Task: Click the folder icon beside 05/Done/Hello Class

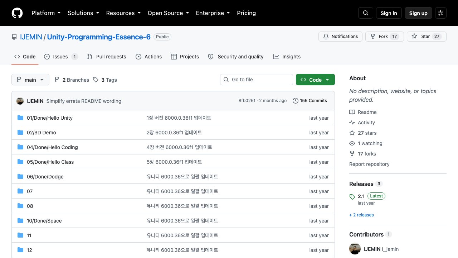Action: click(x=20, y=162)
